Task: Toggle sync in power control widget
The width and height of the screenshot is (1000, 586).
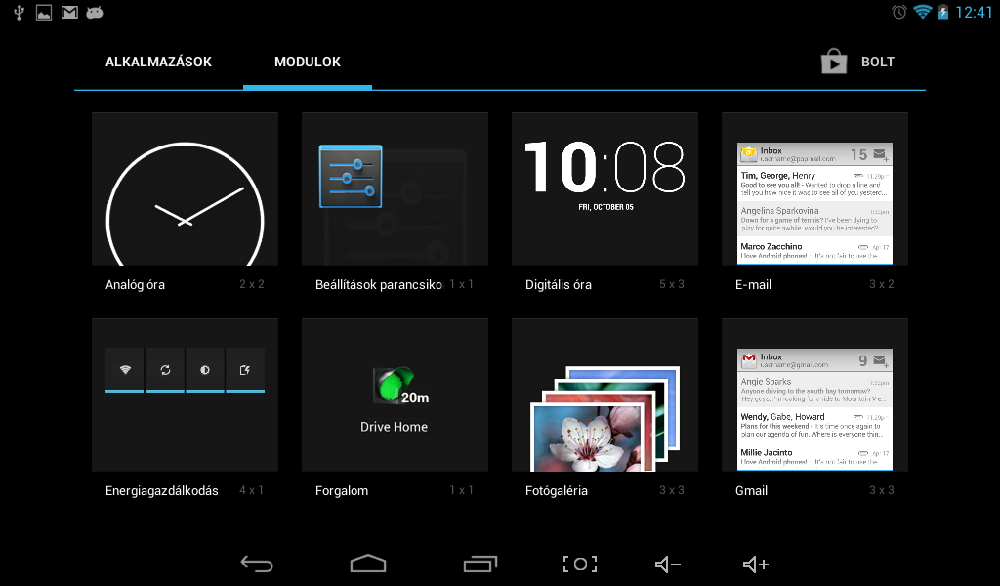Action: pyautogui.click(x=165, y=369)
